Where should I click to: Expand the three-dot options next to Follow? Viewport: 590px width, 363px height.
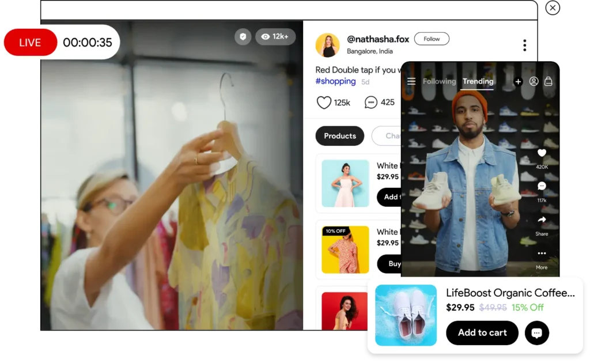click(x=524, y=45)
